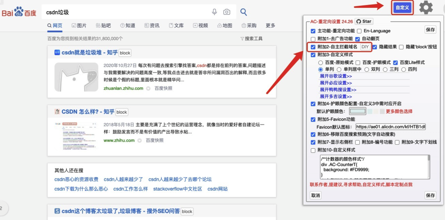
Task: Click Zhihu favicon on first result
Action: pyautogui.click(x=57, y=52)
